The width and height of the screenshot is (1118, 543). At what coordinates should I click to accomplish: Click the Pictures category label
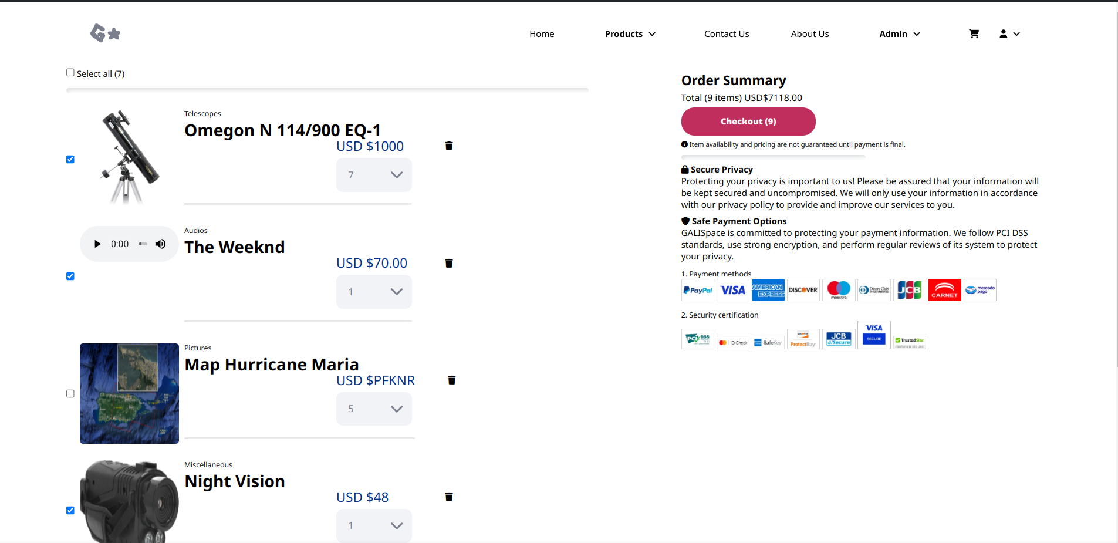pos(198,348)
